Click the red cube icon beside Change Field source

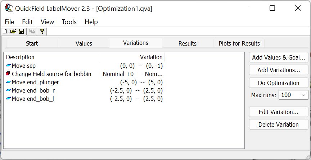coord(8,74)
